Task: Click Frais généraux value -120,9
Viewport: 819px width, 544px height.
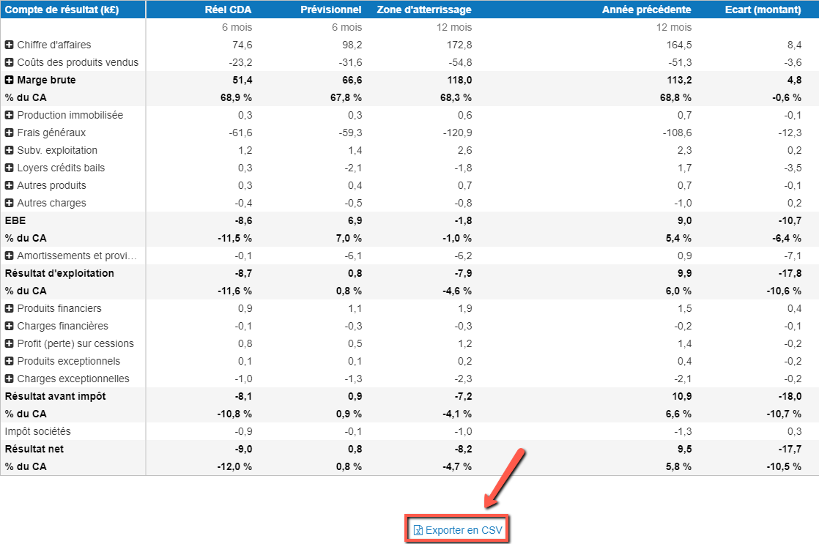Action: tap(458, 133)
